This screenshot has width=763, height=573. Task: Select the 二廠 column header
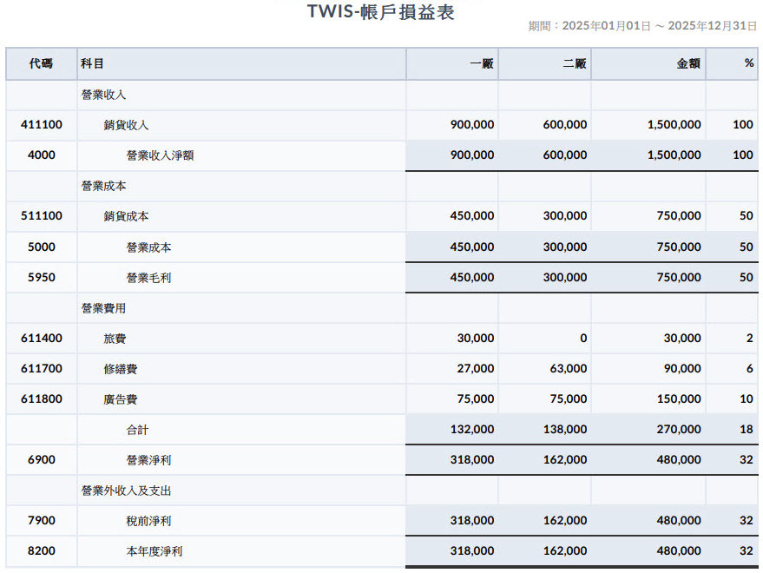[x=574, y=63]
